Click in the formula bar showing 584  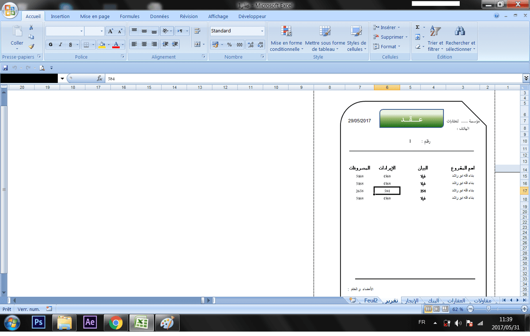click(309, 78)
